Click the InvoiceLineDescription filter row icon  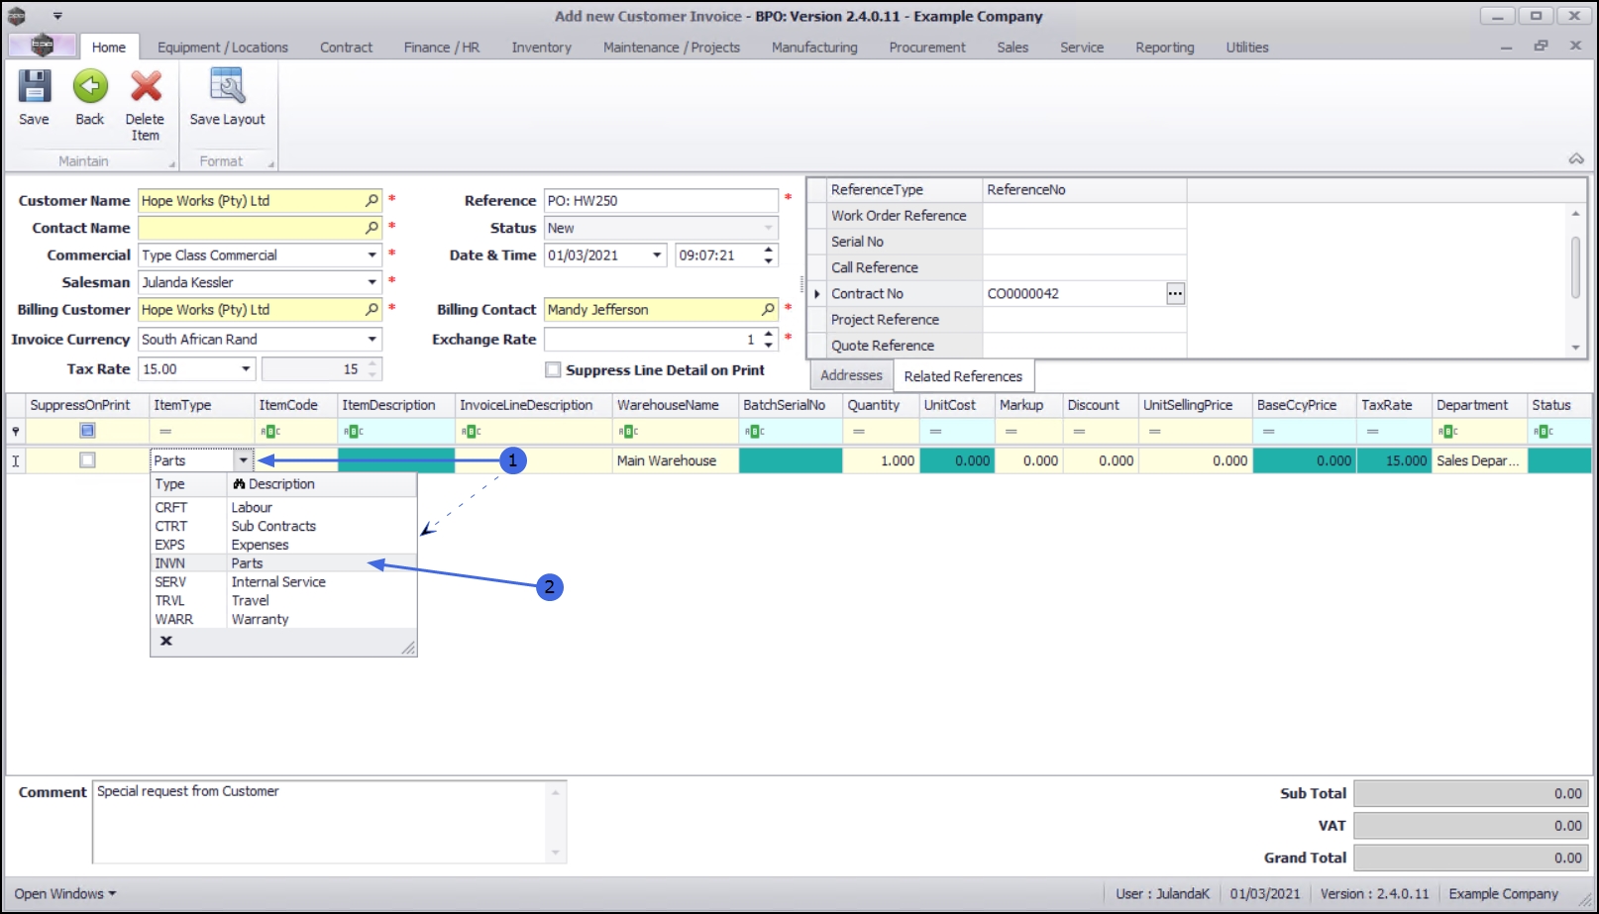coord(471,432)
